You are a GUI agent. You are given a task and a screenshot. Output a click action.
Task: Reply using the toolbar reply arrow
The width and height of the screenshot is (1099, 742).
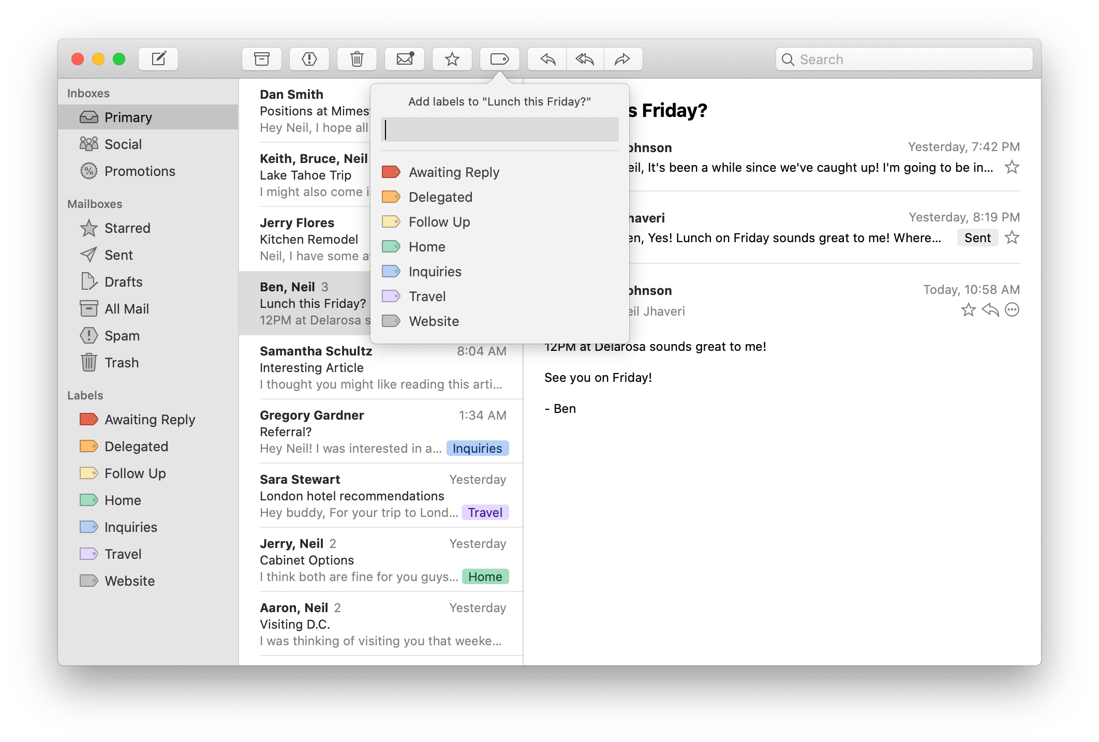pyautogui.click(x=547, y=59)
